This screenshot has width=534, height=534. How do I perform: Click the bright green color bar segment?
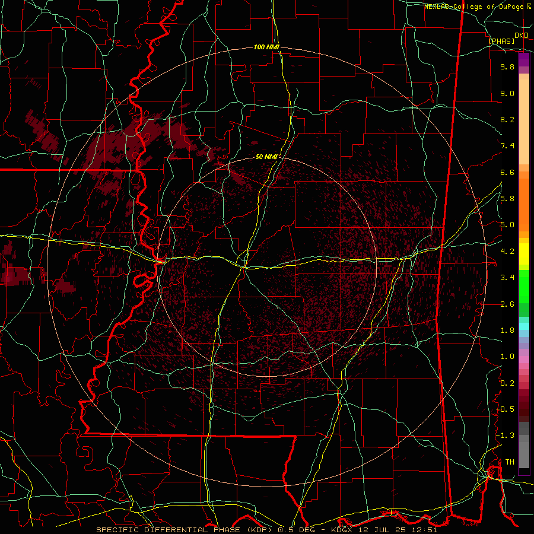pyautogui.click(x=524, y=287)
